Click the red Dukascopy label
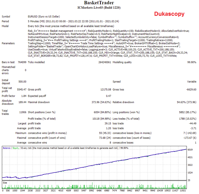 point(169,14)
